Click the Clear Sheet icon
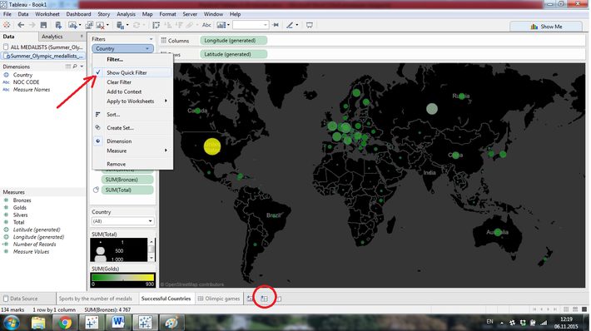This screenshot has width=591, height=331. coord(100,25)
